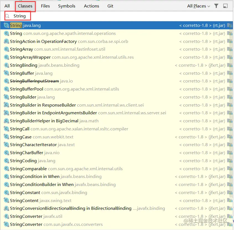Click corretto-1.8 rt.jar on StringBuffer row
The width and height of the screenshot is (234, 230).
click(x=202, y=73)
